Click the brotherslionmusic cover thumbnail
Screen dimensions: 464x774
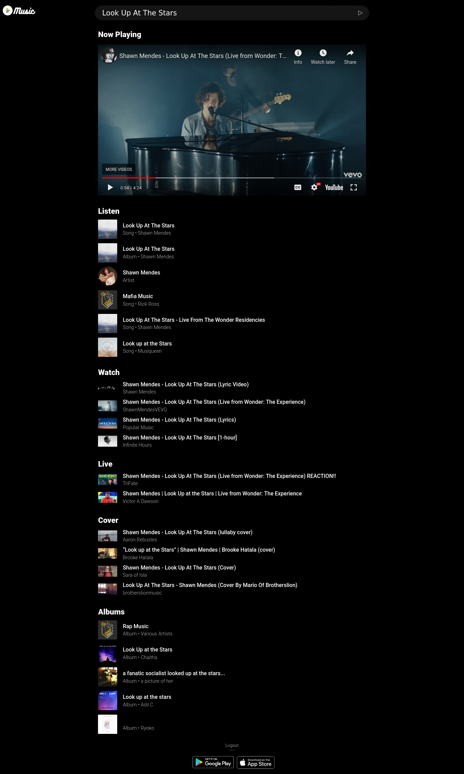click(x=108, y=589)
